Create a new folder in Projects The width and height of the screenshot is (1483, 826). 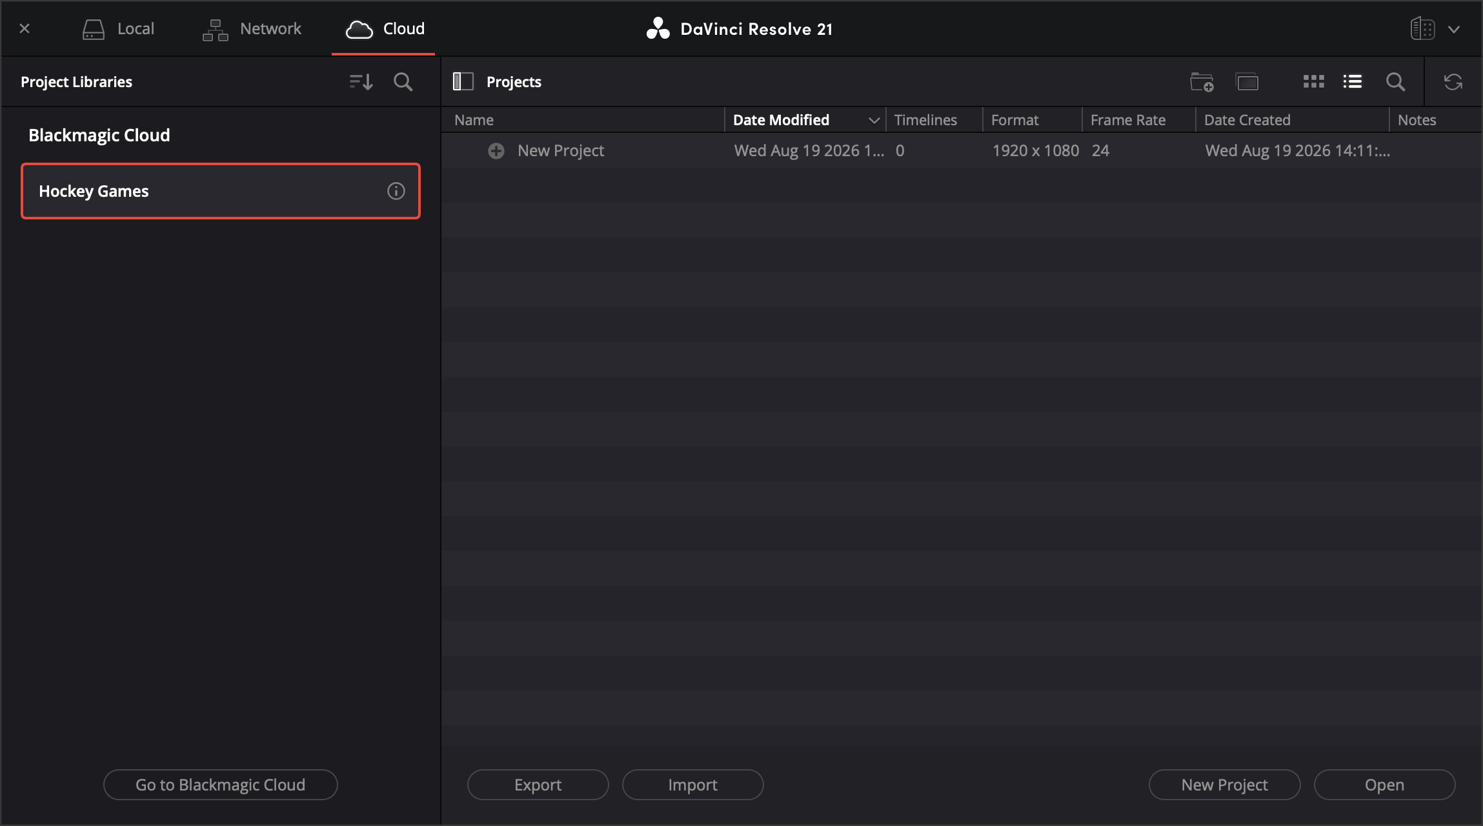point(1202,82)
